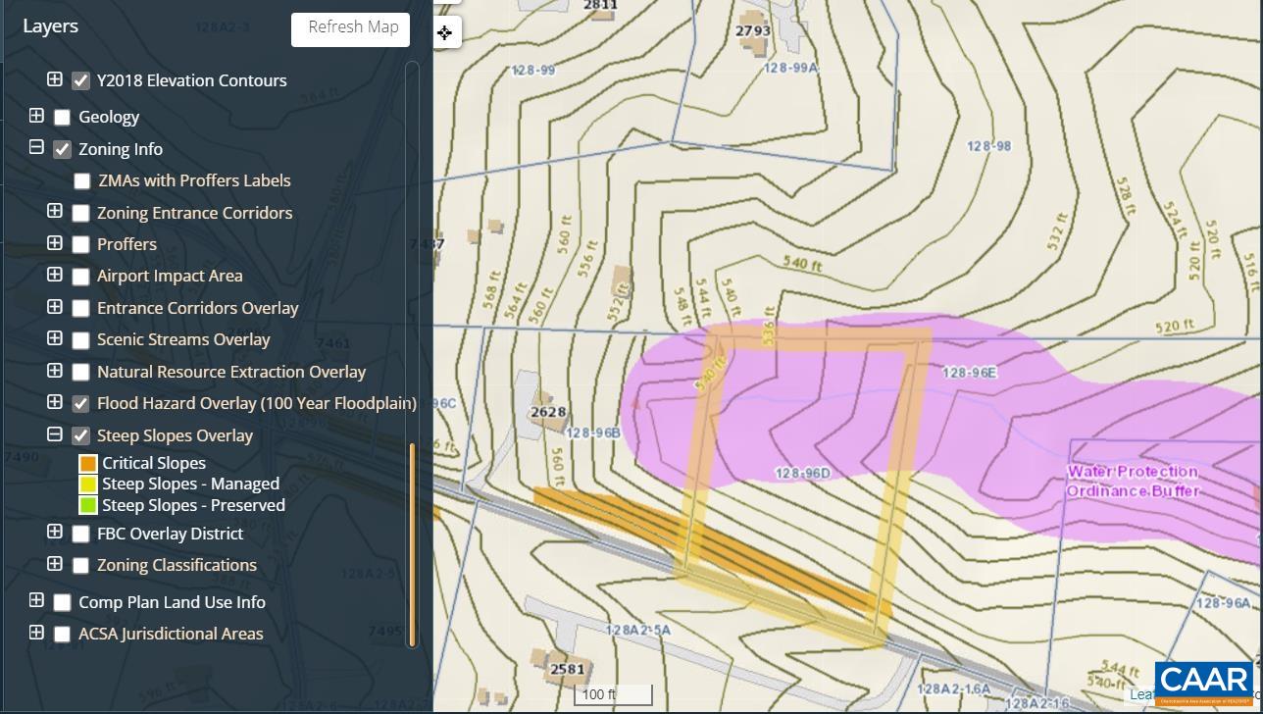Click parcel label 128-99A on map
Screen dimensions: 1263x714
point(790,68)
